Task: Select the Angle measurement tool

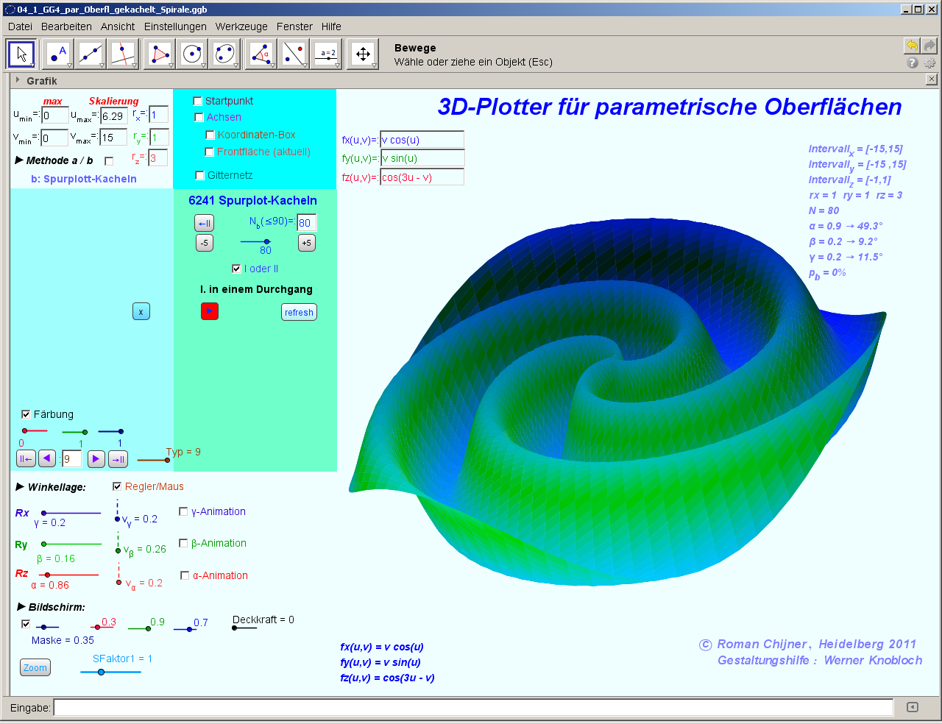Action: (260, 54)
